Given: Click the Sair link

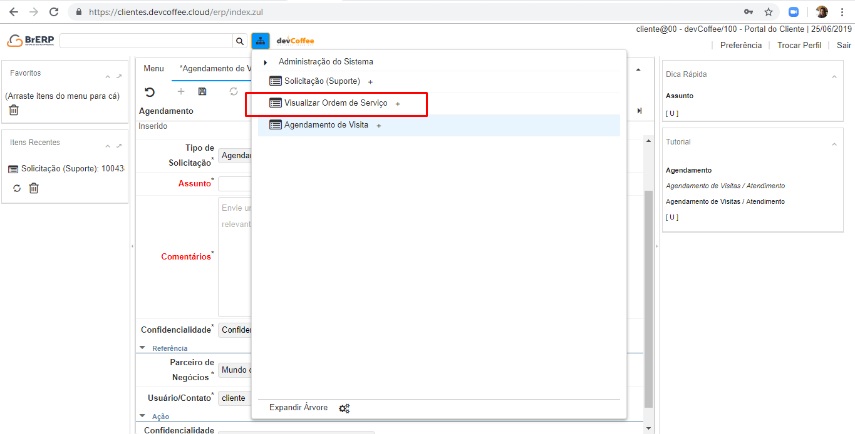Looking at the screenshot, I should pyautogui.click(x=844, y=45).
